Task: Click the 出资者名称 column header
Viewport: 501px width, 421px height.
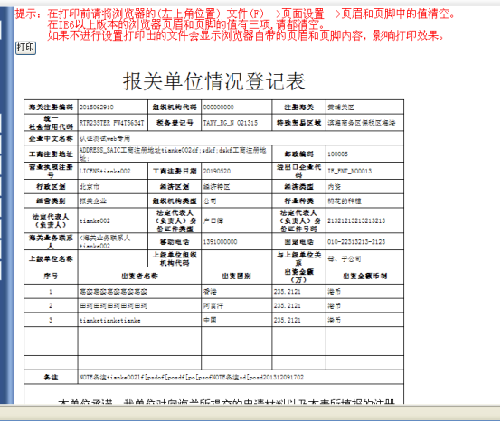Action: pos(139,276)
